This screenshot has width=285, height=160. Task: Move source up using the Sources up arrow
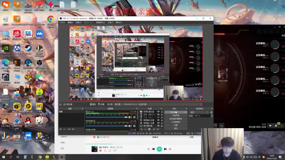(x=154, y=129)
